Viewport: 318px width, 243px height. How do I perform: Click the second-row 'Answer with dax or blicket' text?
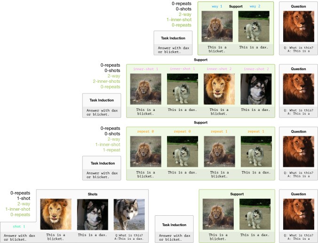[x=102, y=112]
